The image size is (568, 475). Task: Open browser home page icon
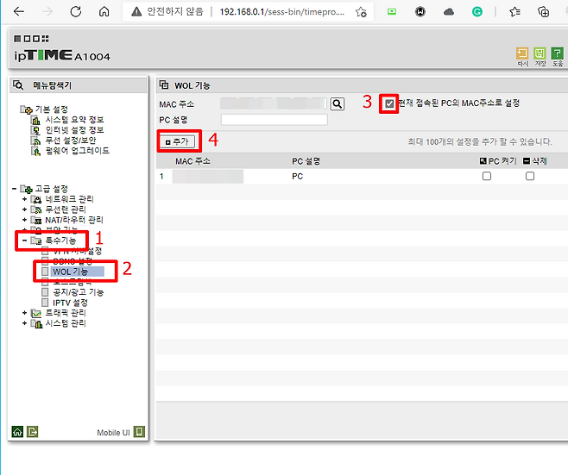[x=104, y=11]
